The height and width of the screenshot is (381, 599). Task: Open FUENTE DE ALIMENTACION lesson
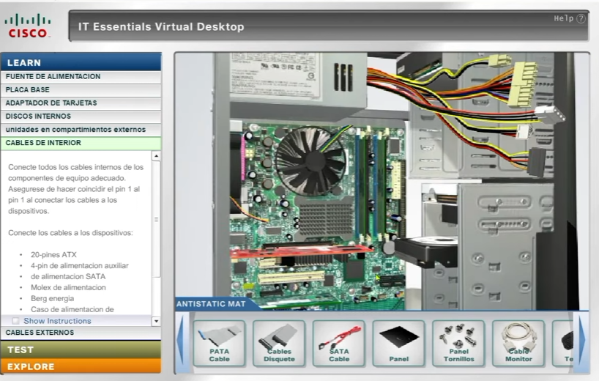point(81,77)
